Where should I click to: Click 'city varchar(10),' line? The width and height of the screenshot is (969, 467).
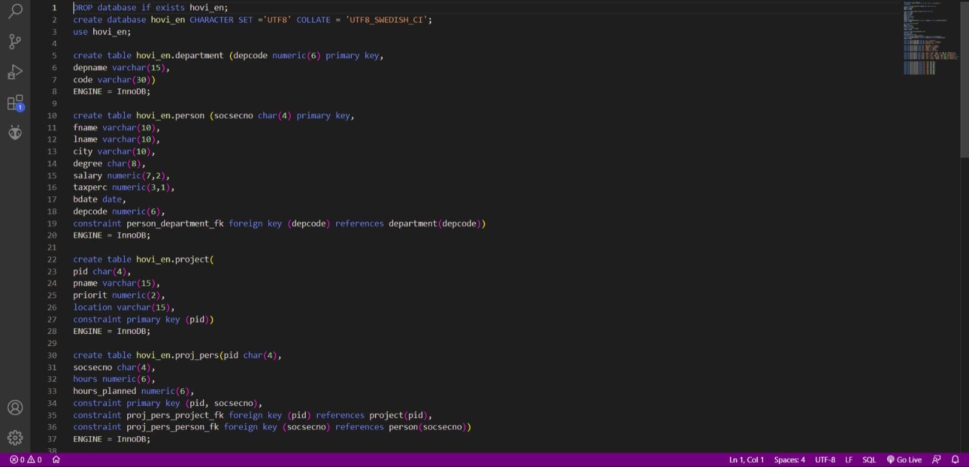click(114, 151)
